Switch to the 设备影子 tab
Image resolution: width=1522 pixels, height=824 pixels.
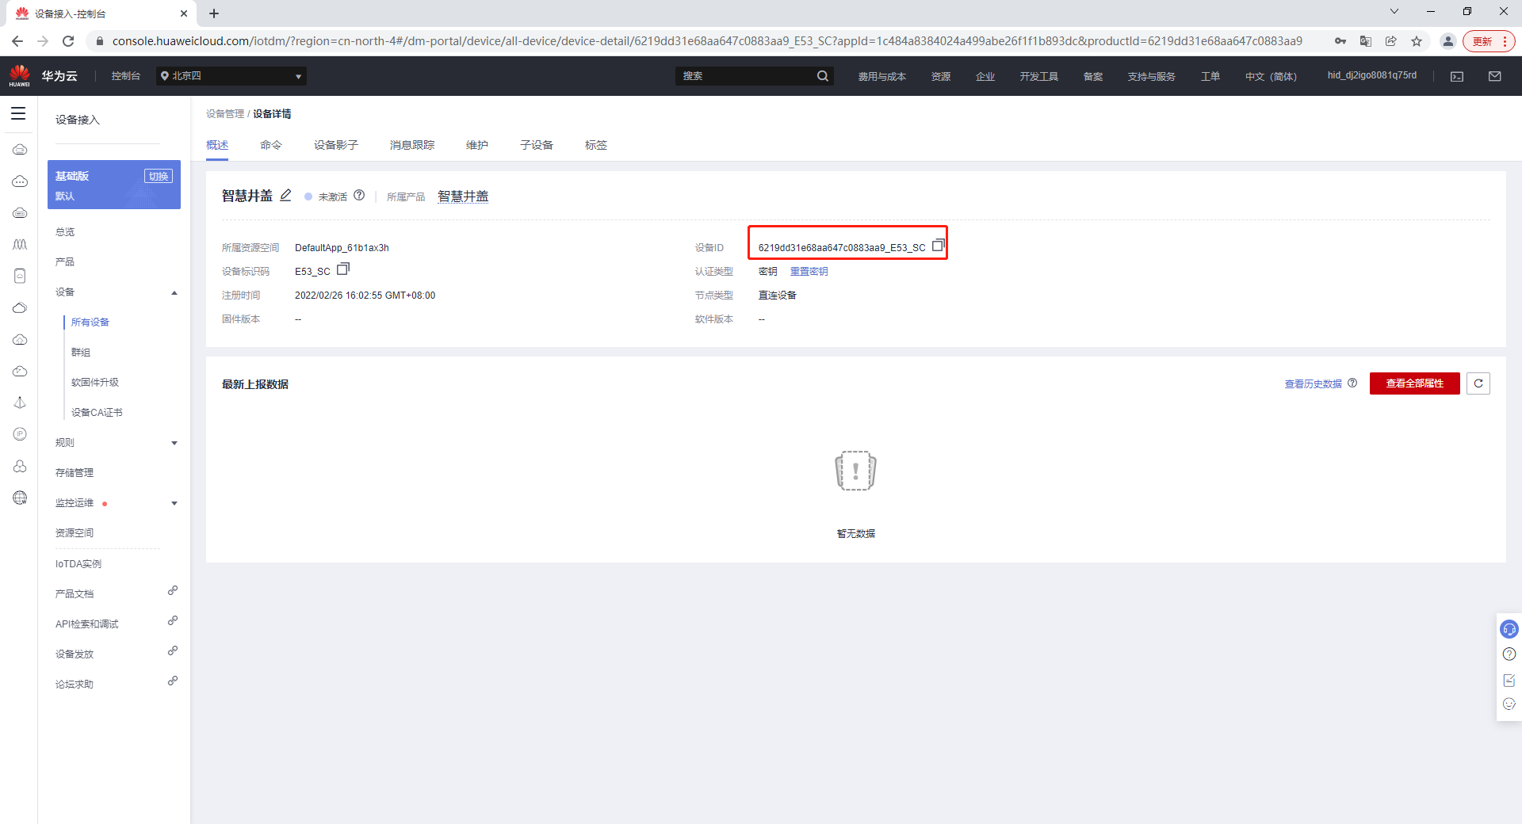click(x=336, y=145)
